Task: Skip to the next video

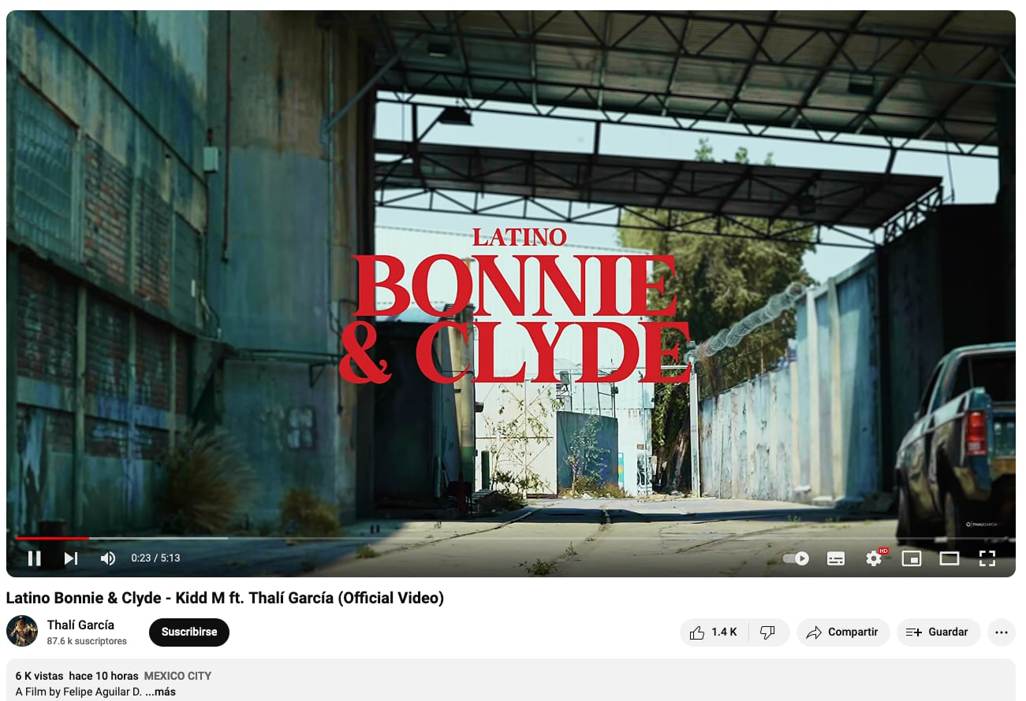Action: [71, 558]
